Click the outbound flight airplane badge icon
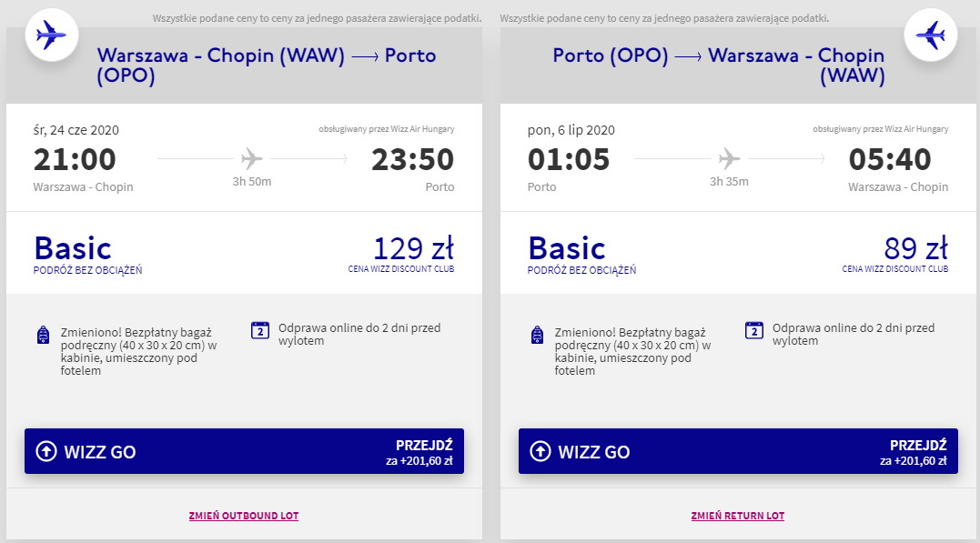 pos(51,36)
